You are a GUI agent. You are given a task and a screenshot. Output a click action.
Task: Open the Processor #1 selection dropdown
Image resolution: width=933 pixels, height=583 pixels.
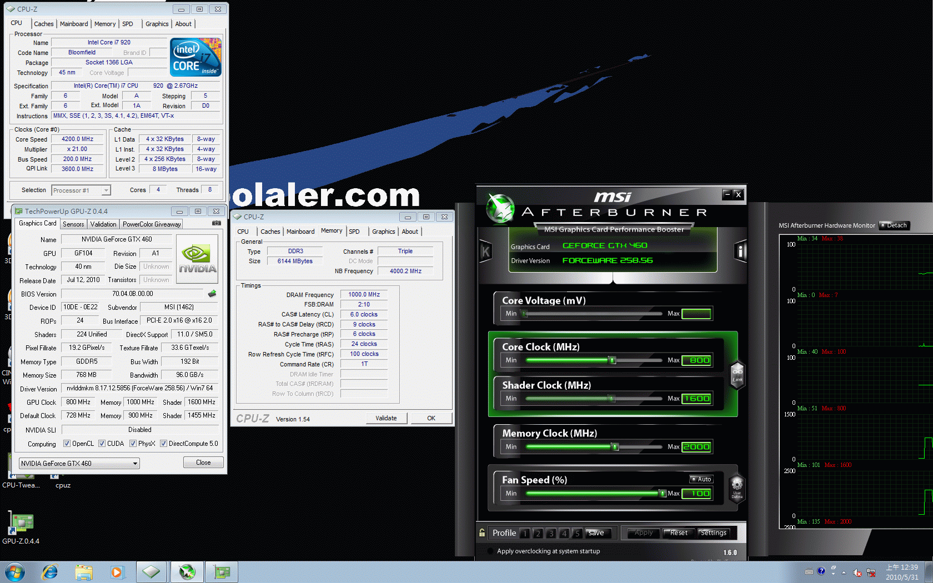81,190
